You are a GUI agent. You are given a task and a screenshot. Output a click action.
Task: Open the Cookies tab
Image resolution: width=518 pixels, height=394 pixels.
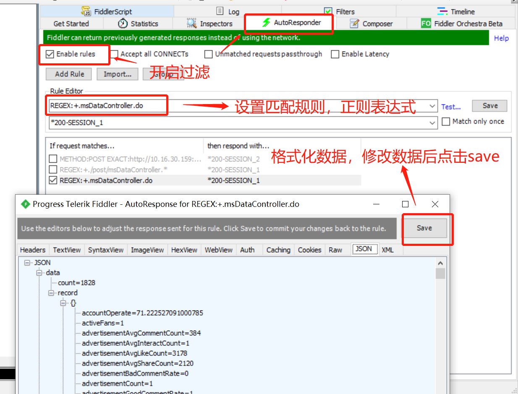pyautogui.click(x=310, y=250)
